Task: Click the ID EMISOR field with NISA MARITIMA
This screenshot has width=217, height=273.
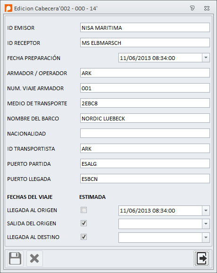Action: [x=145, y=27]
